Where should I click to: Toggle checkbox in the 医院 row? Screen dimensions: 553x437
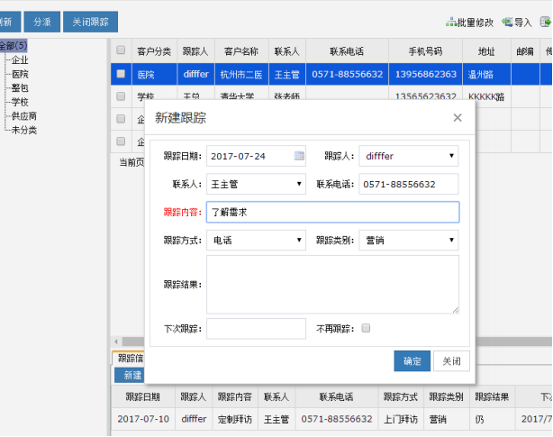(121, 74)
